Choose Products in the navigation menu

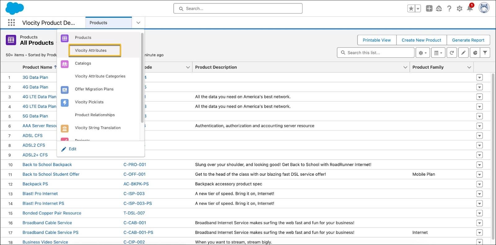click(83, 37)
